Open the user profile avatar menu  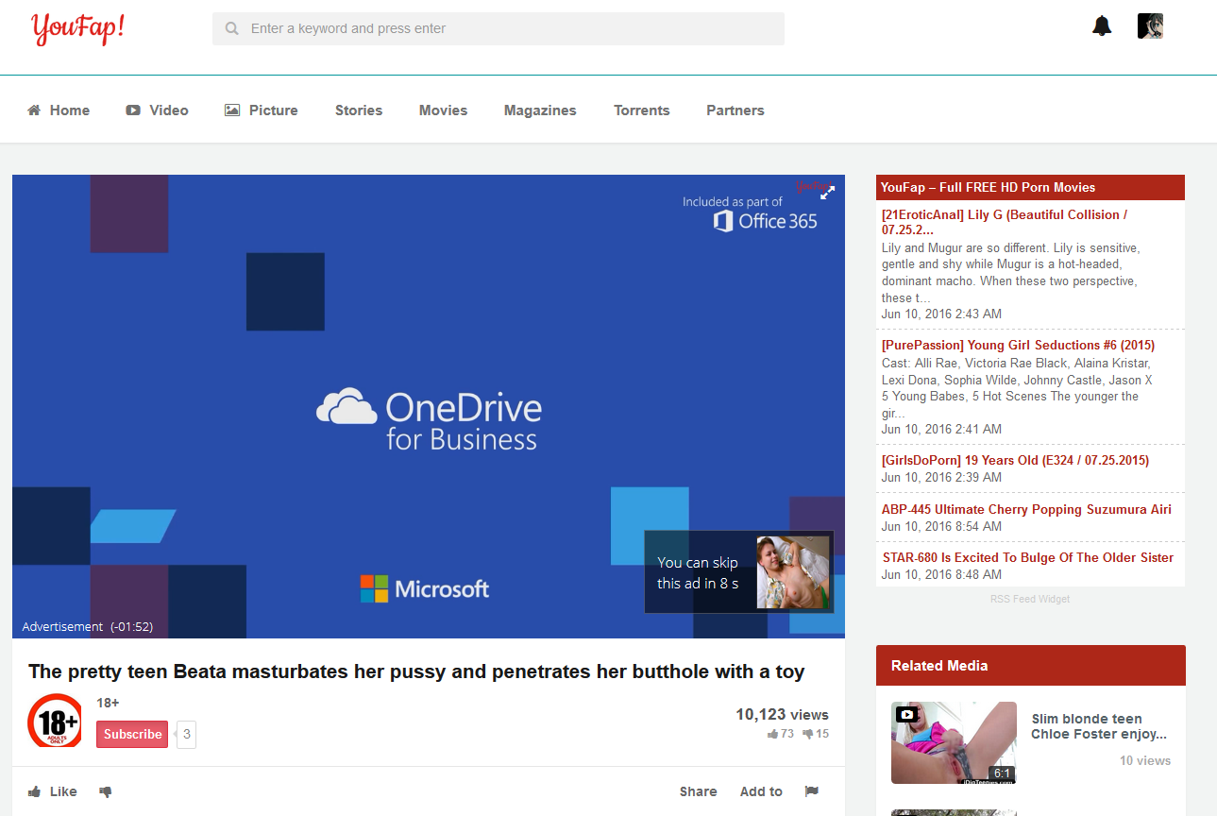(x=1150, y=26)
